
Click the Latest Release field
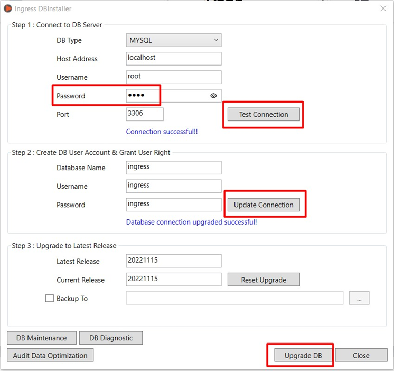(174, 261)
